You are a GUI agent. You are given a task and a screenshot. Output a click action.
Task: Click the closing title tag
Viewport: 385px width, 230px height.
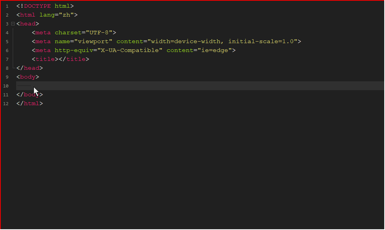(74, 59)
